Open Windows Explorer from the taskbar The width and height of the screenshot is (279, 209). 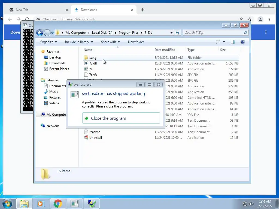pos(24,204)
